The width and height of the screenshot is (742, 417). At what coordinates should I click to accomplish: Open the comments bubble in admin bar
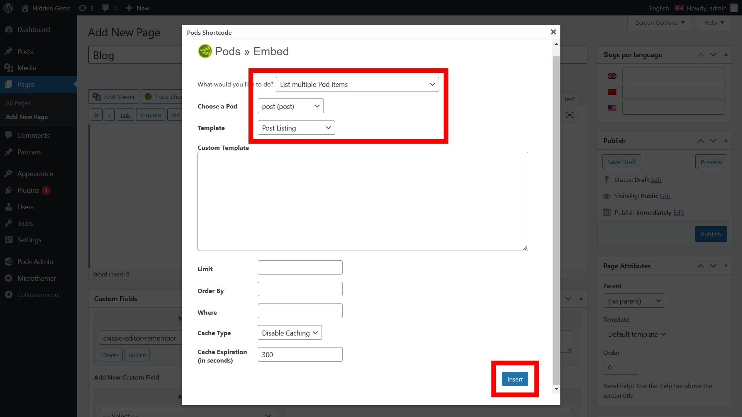click(109, 8)
